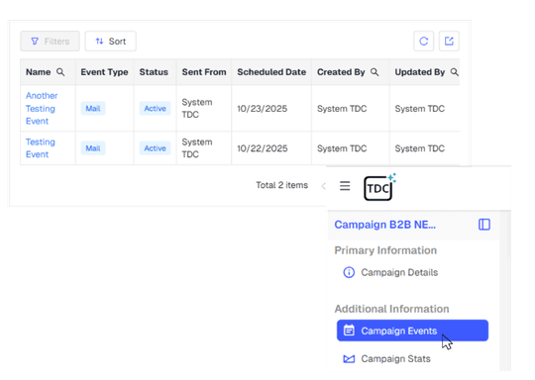Click the Additional Information section heading
The height and width of the screenshot is (380, 535).
(x=391, y=309)
